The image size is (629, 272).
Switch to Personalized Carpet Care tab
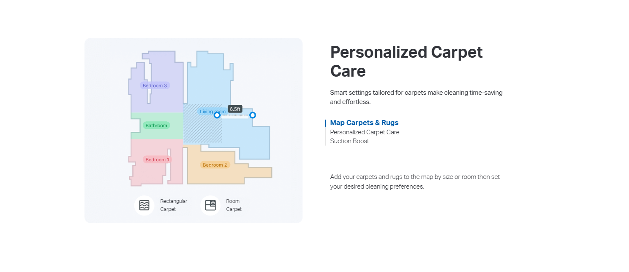[365, 132]
